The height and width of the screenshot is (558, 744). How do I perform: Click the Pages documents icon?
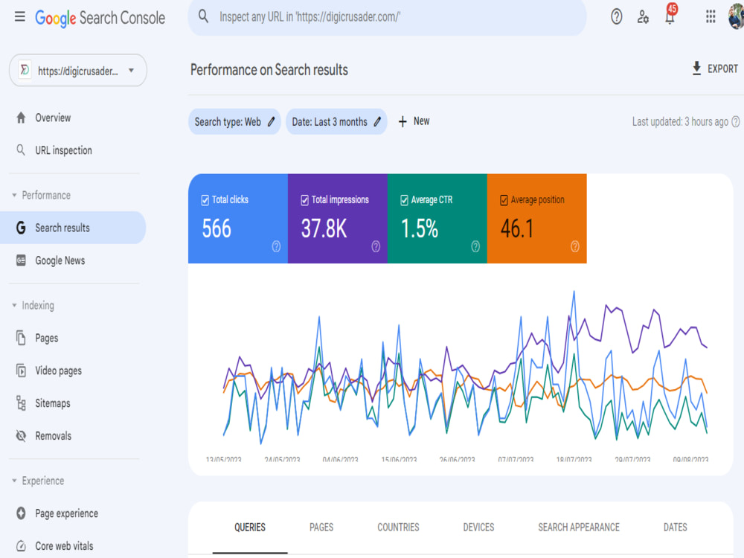(21, 338)
